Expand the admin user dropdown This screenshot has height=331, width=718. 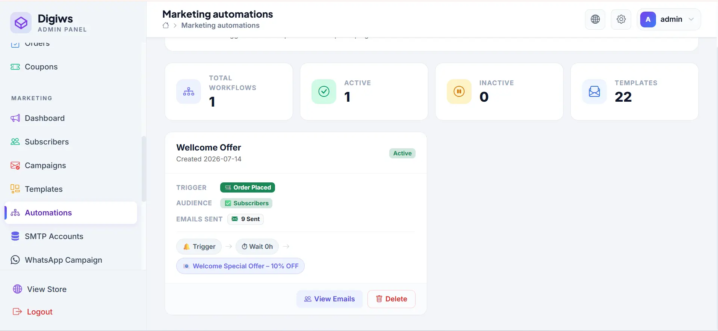tap(669, 19)
